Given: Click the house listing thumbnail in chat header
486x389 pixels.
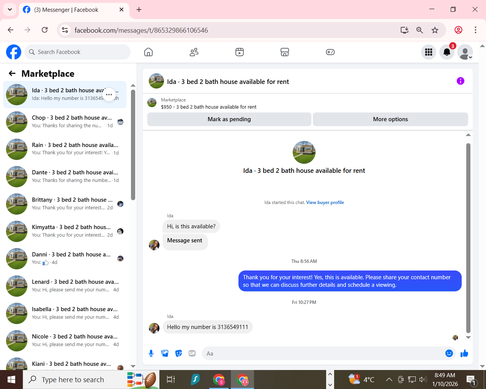Looking at the screenshot, I should (x=156, y=81).
